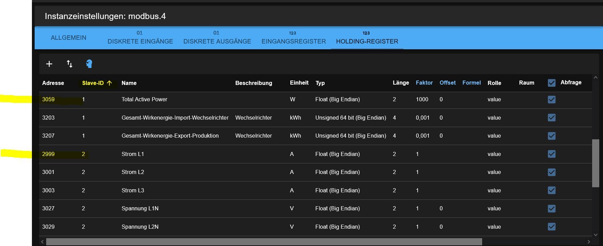
Task: Edit factor 1000 for Total Active Power
Action: (422, 100)
